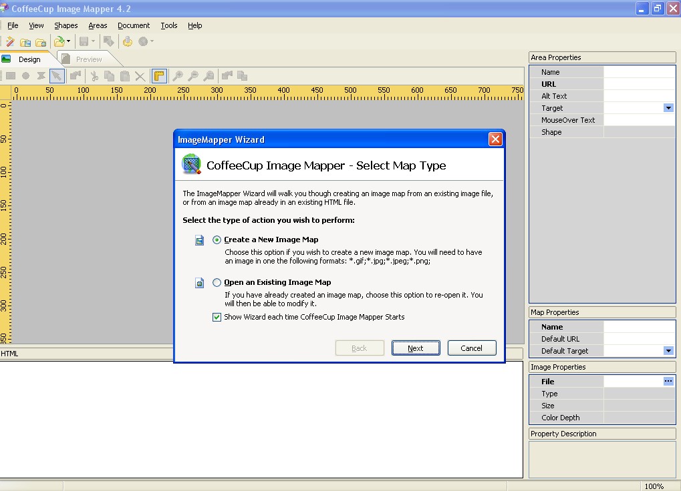Expand the save options dropdown arrow
The width and height of the screenshot is (681, 491).
point(93,41)
